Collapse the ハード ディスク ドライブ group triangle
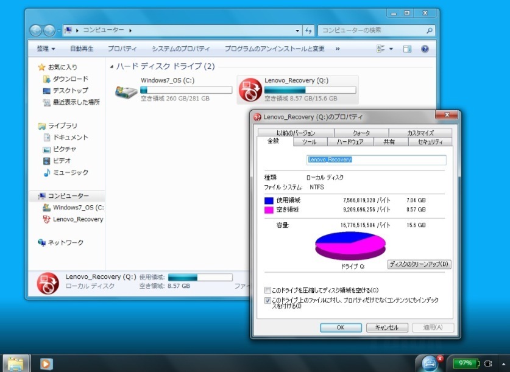Image resolution: width=510 pixels, height=372 pixels. coord(112,67)
